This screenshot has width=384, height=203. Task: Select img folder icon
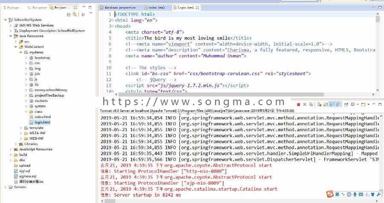tap(31, 68)
